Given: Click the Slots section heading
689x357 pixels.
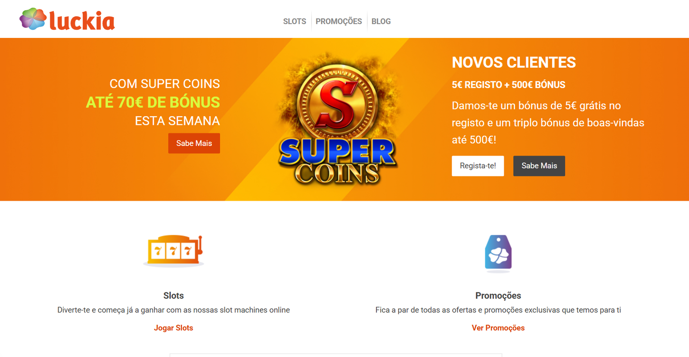Looking at the screenshot, I should pos(174,295).
